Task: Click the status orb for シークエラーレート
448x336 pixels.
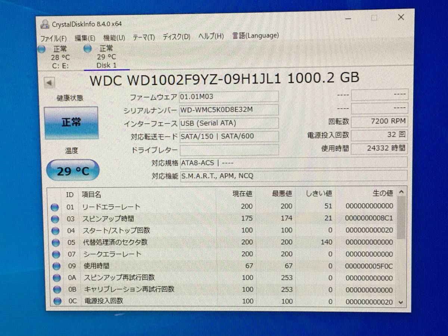Action: coord(56,254)
